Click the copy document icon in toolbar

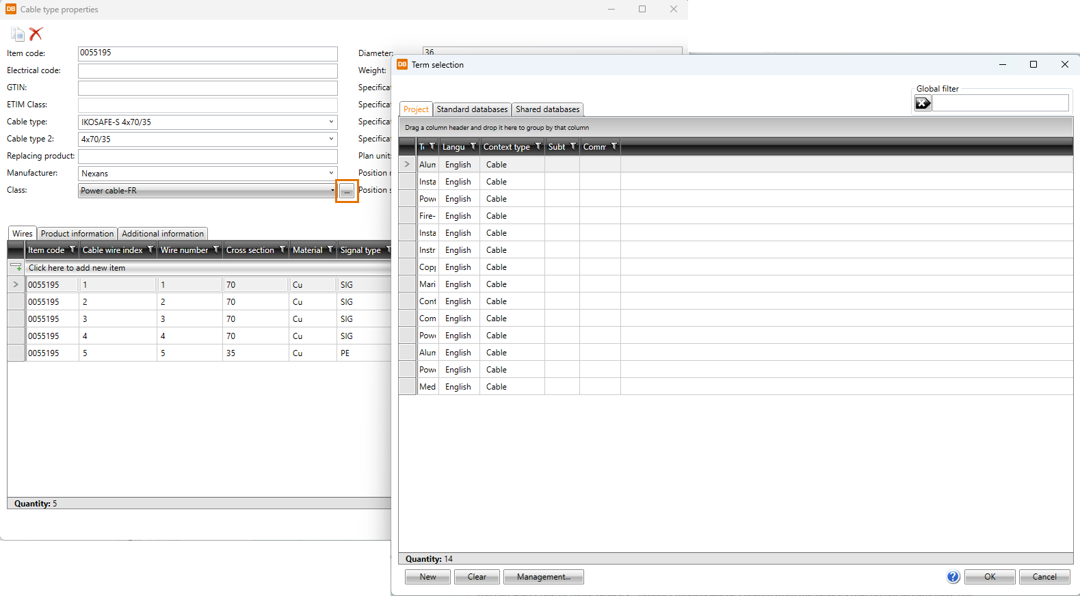coord(18,34)
